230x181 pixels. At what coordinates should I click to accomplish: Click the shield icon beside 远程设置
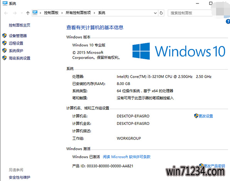coord(4,43)
